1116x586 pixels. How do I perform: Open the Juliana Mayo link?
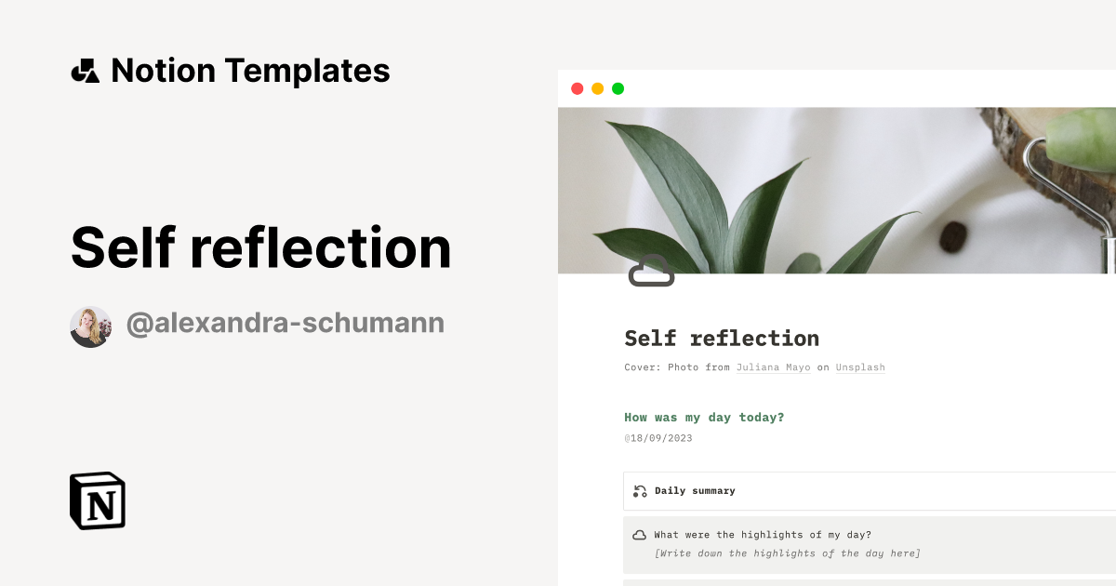click(773, 367)
